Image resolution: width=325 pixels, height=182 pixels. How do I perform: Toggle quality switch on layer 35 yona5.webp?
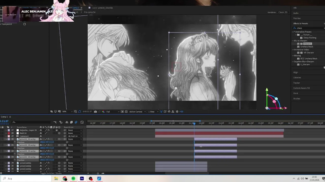tap(46, 166)
